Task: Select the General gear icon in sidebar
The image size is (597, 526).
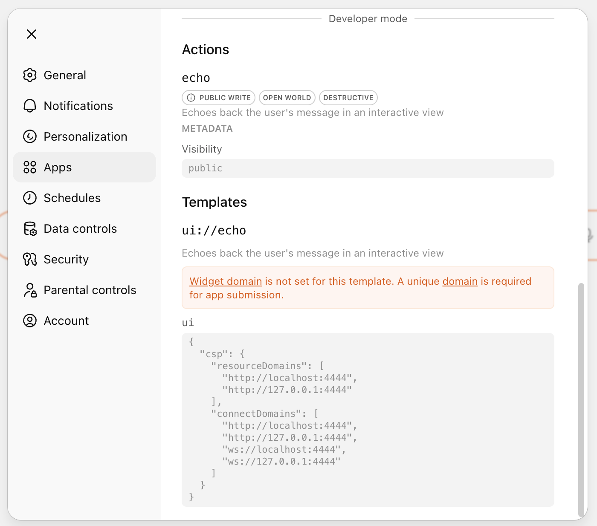Action: pyautogui.click(x=30, y=75)
